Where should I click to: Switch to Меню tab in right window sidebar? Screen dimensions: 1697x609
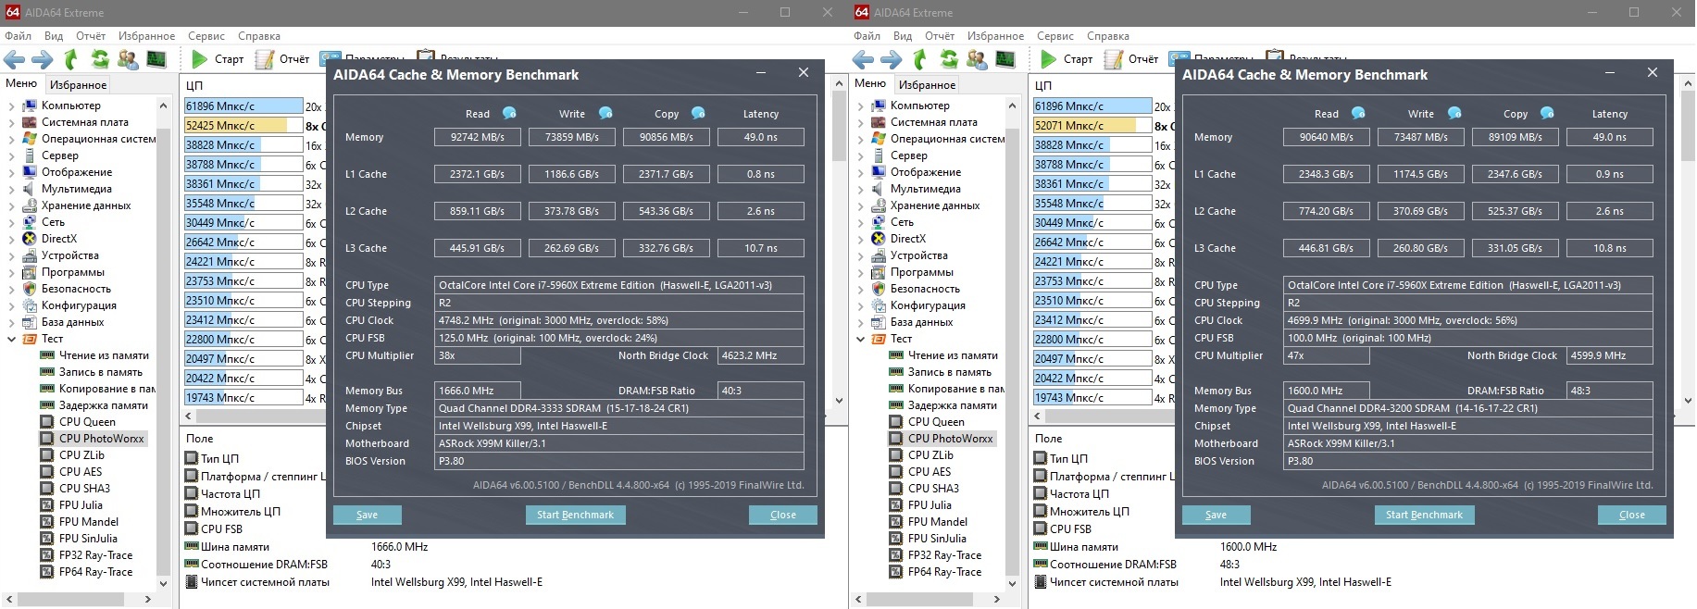(870, 83)
